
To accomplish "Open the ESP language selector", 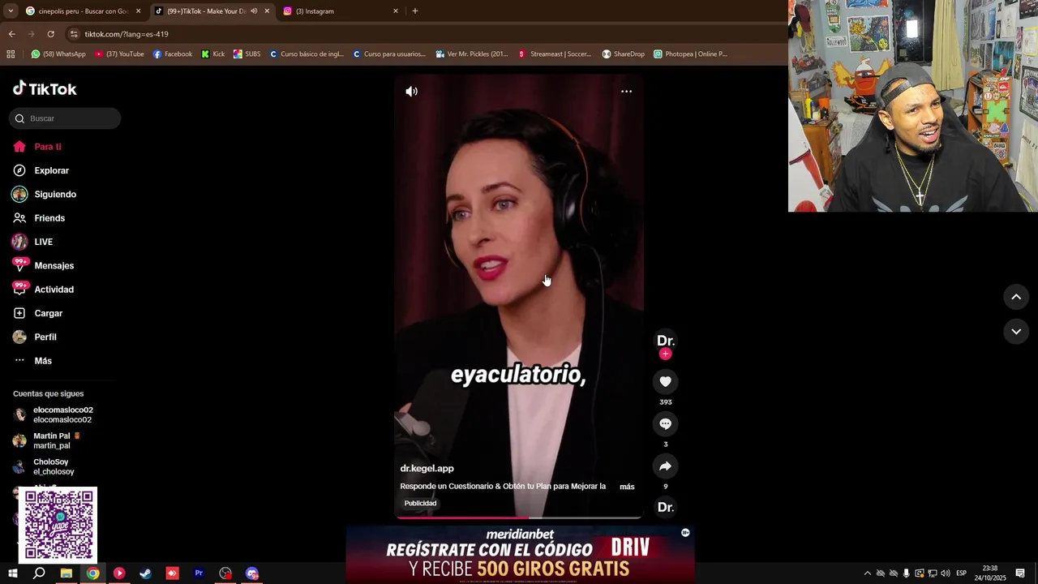I will (x=961, y=573).
